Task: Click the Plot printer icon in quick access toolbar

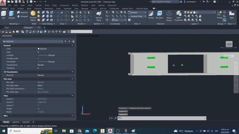Action: coord(31,1)
